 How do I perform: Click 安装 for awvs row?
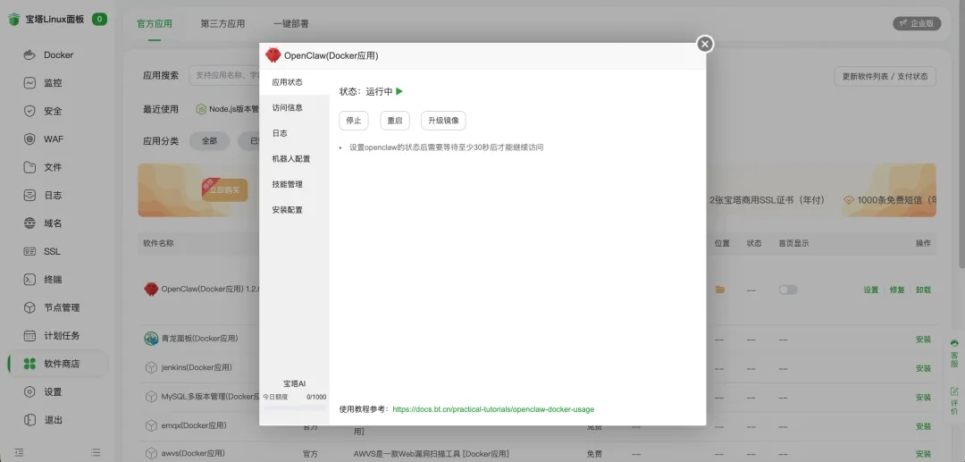pyautogui.click(x=923, y=454)
